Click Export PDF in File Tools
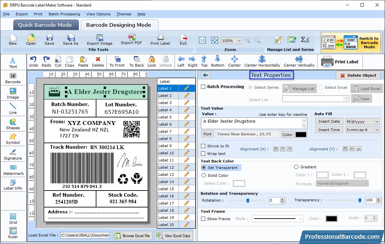The height and width of the screenshot is (244, 385). [x=131, y=39]
